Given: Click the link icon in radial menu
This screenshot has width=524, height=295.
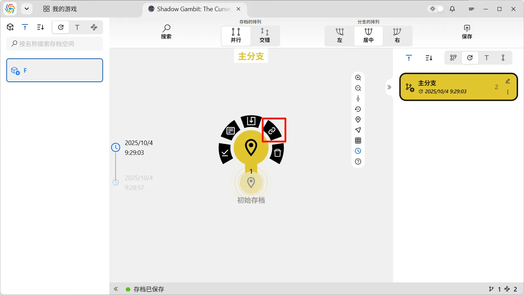Looking at the screenshot, I should pyautogui.click(x=272, y=131).
